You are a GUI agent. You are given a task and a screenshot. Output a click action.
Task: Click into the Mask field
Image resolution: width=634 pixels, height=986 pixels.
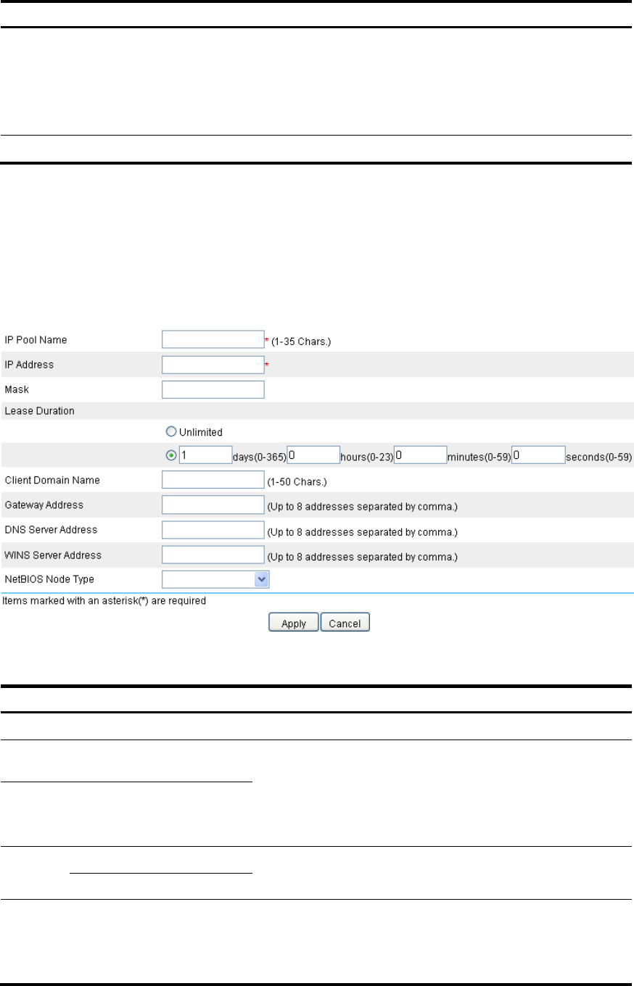[213, 390]
